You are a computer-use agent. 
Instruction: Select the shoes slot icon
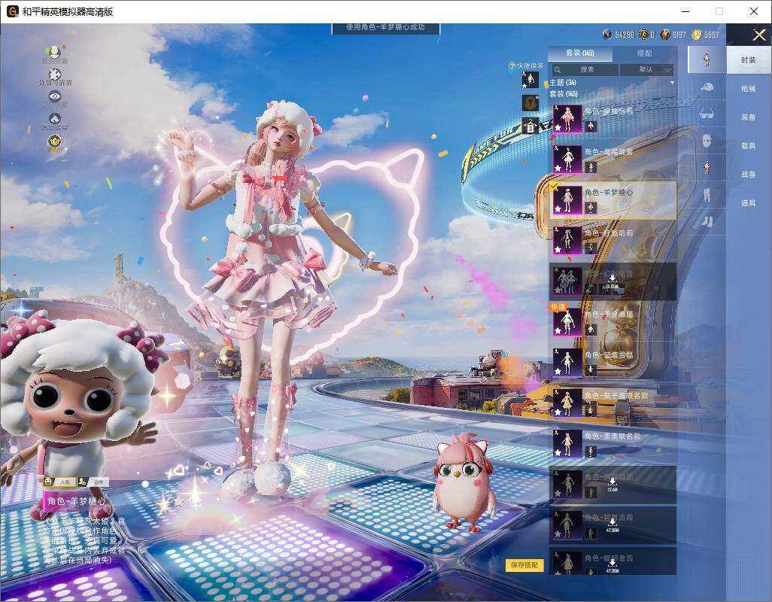coord(707,223)
